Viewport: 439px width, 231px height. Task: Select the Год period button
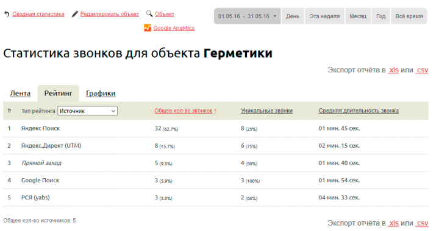(380, 16)
